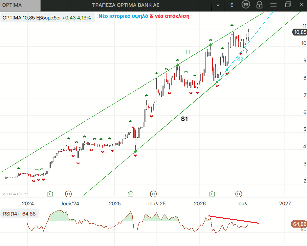The height and width of the screenshot is (246, 307).
Task: Click the green anchor point on upper channel line near 10
Action: coord(210,45)
